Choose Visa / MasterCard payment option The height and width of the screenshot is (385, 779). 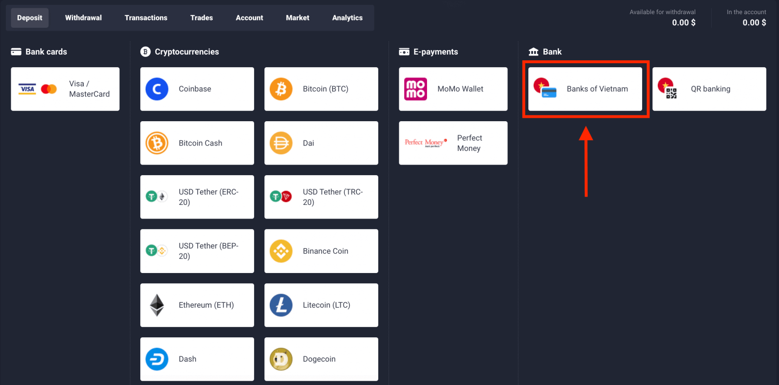click(x=65, y=89)
